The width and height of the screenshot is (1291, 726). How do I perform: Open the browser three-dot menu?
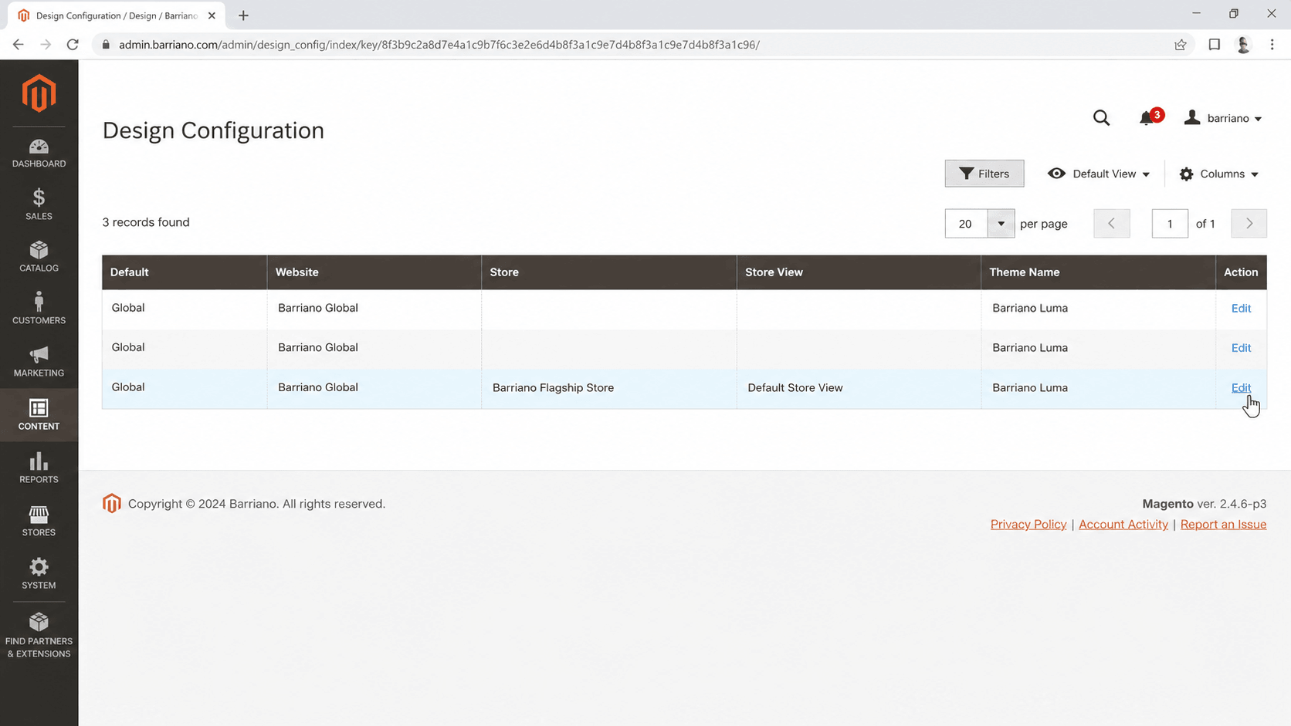tap(1272, 45)
